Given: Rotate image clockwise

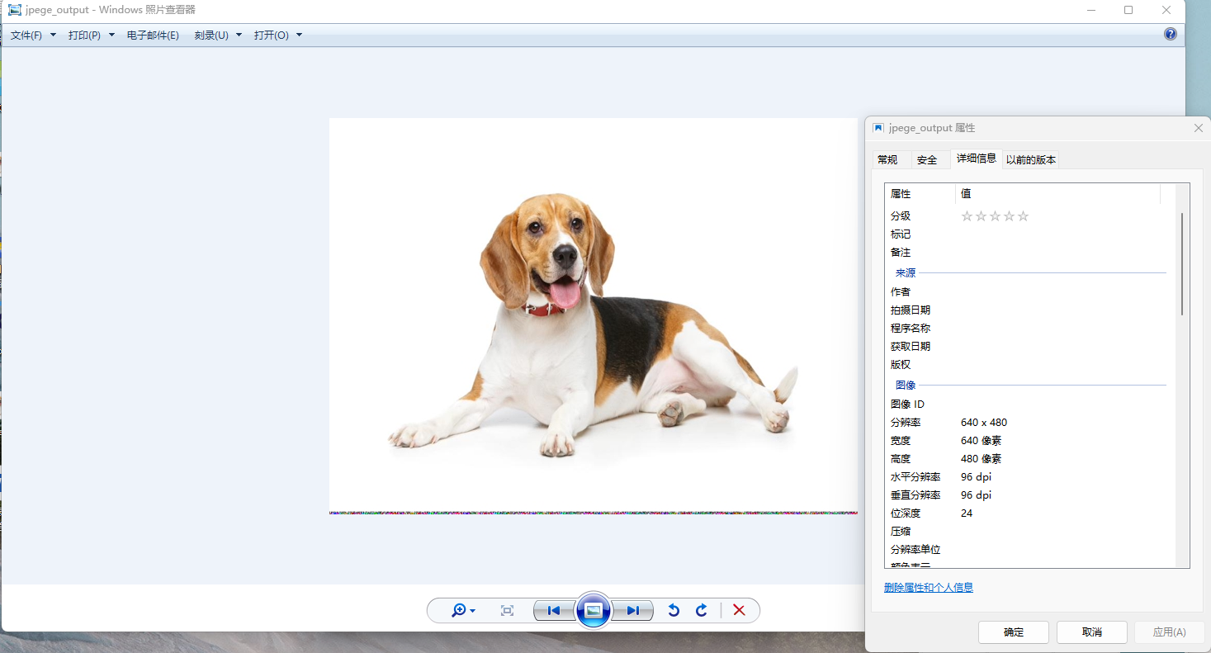Looking at the screenshot, I should (702, 610).
